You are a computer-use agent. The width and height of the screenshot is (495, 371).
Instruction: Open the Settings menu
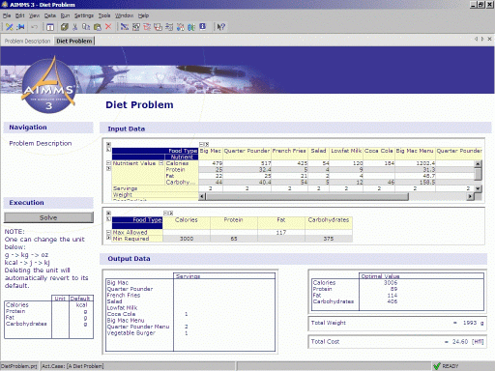[84, 15]
